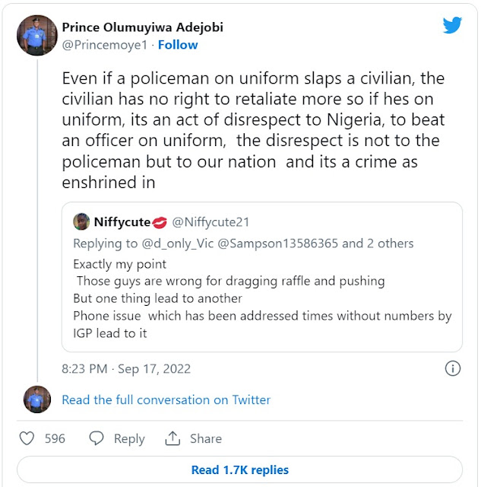Open Read the full conversation on Twitter
The height and width of the screenshot is (487, 481).
[x=166, y=399]
